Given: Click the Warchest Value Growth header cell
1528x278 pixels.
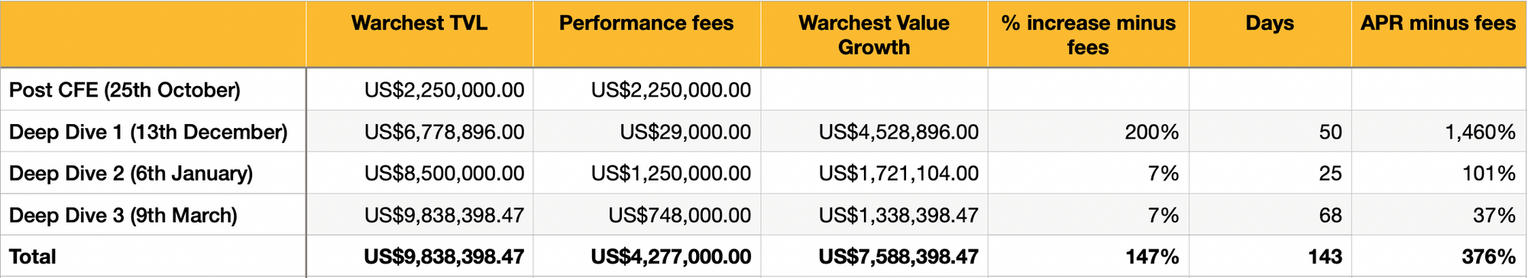Looking at the screenshot, I should pos(874,34).
